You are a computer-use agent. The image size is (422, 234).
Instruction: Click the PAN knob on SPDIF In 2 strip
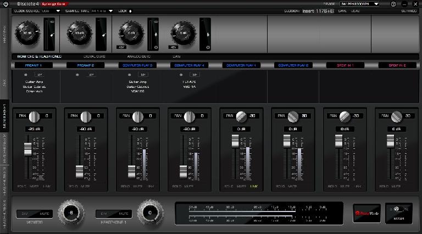click(396, 116)
